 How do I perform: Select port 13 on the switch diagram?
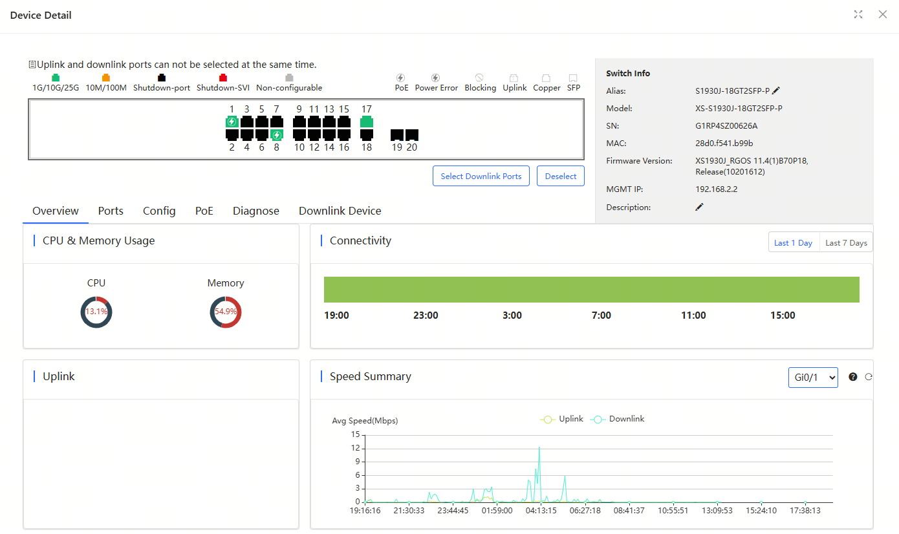(329, 122)
